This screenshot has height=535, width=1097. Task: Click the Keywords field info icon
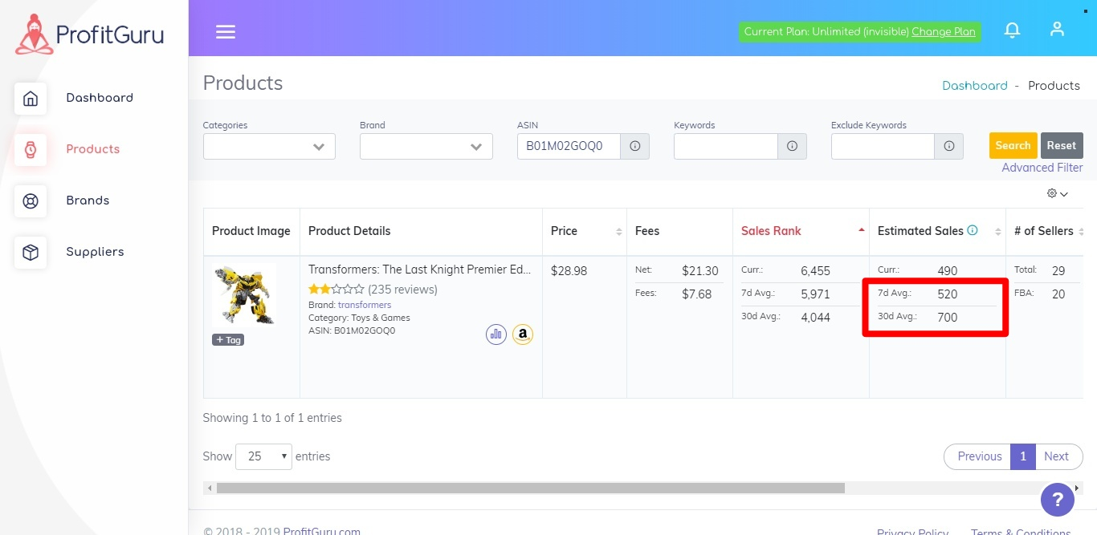coord(792,146)
